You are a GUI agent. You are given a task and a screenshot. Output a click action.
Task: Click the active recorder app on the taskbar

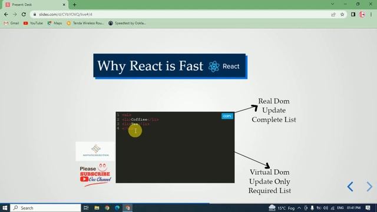128,208
